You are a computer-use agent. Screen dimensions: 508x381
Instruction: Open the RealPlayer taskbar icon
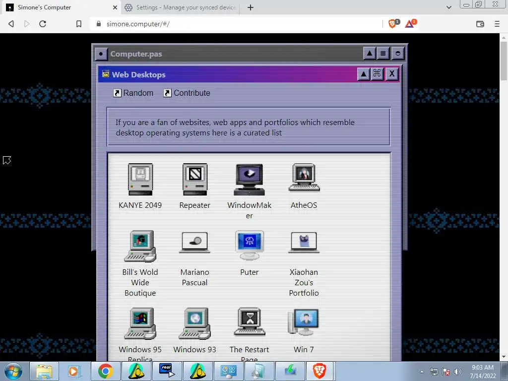[x=167, y=371]
